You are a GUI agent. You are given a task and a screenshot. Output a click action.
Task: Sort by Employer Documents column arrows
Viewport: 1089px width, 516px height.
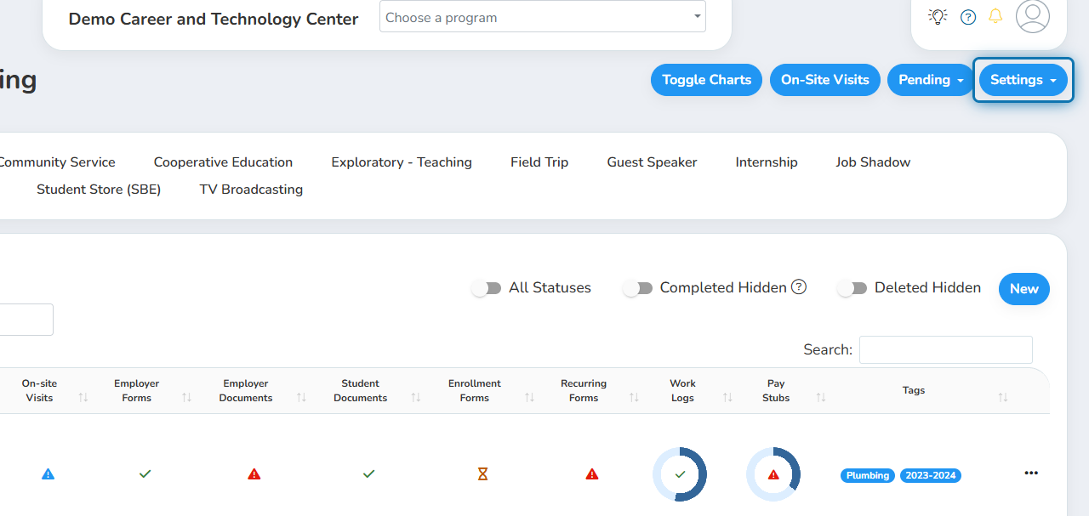click(301, 397)
